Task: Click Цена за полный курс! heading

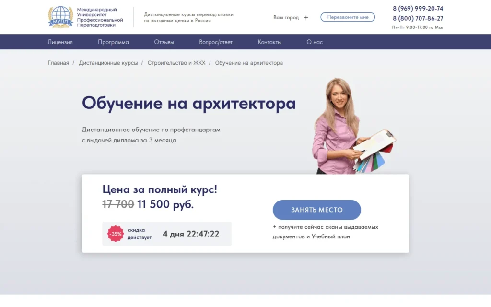Action: pyautogui.click(x=160, y=189)
